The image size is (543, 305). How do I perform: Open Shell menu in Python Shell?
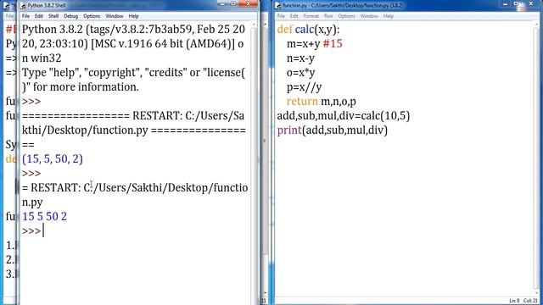(x=53, y=16)
